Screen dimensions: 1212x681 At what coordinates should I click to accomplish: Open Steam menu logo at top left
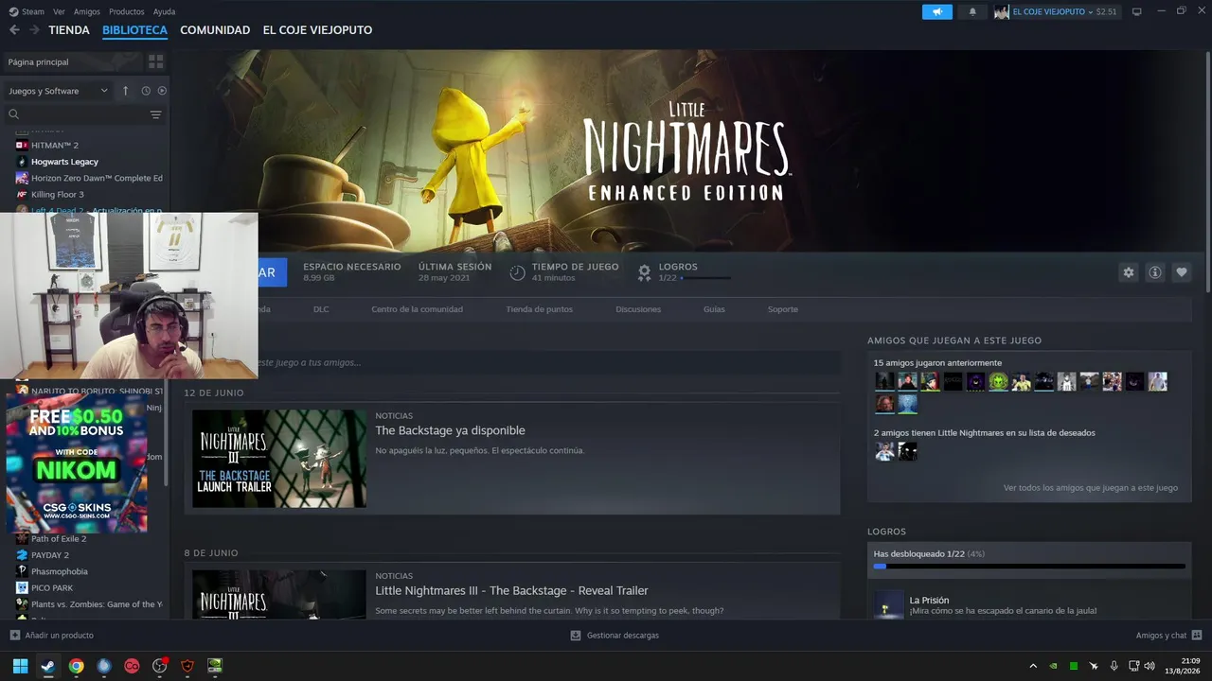point(13,11)
